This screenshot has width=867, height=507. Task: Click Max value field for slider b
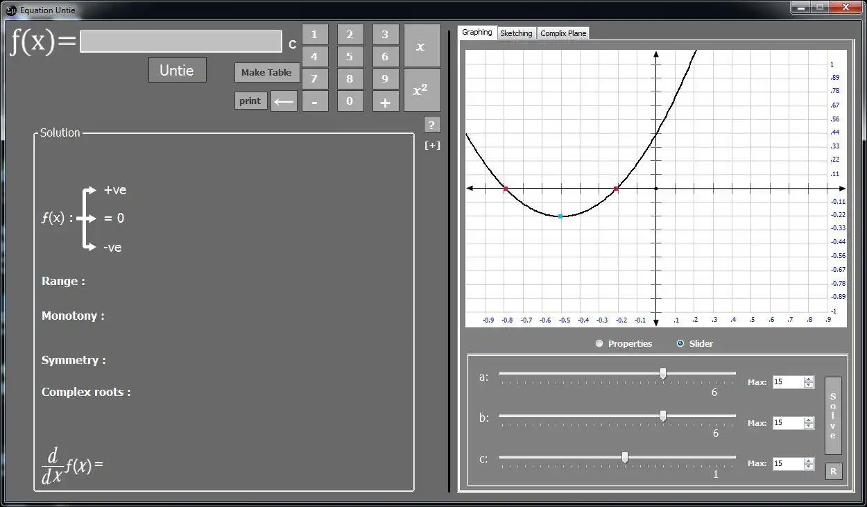789,422
